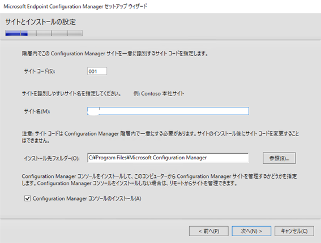The height and width of the screenshot is (243, 321).
Task: Cancel setup with キャンセル(C) button
Action: tap(294, 231)
